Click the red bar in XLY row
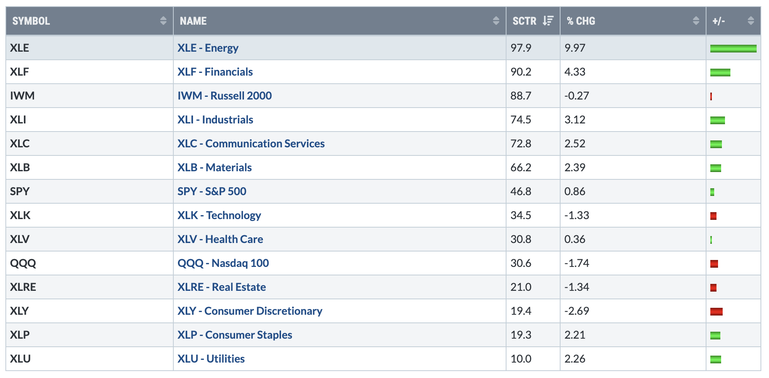 716,311
